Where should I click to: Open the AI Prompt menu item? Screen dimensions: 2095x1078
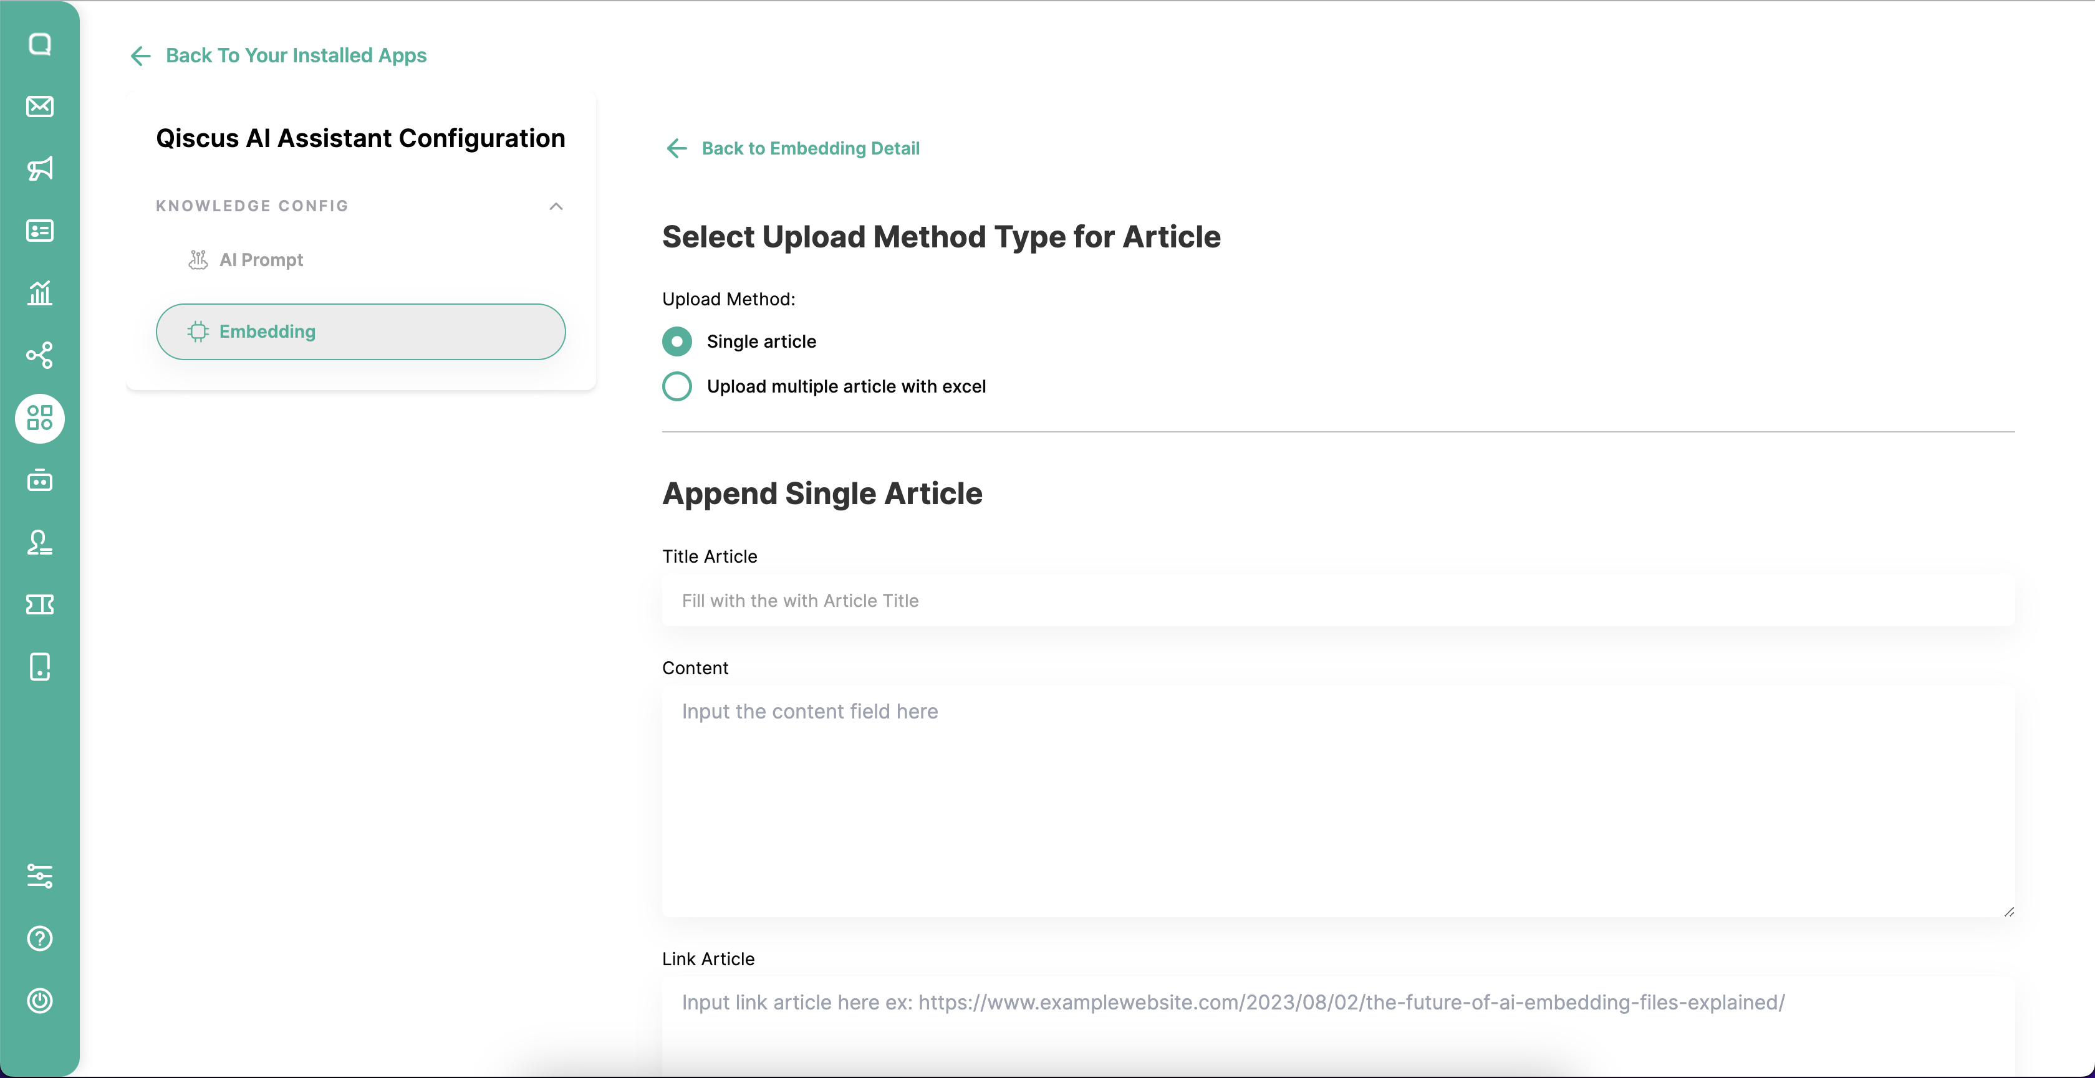360,260
